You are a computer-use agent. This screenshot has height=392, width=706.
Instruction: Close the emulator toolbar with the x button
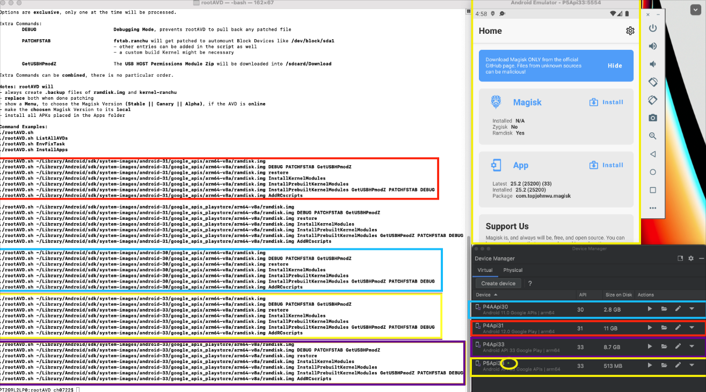648,14
